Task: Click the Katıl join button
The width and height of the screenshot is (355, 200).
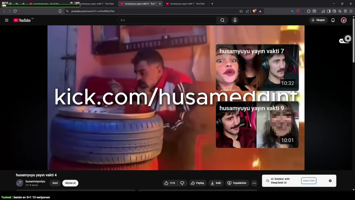Action: pyautogui.click(x=55, y=183)
